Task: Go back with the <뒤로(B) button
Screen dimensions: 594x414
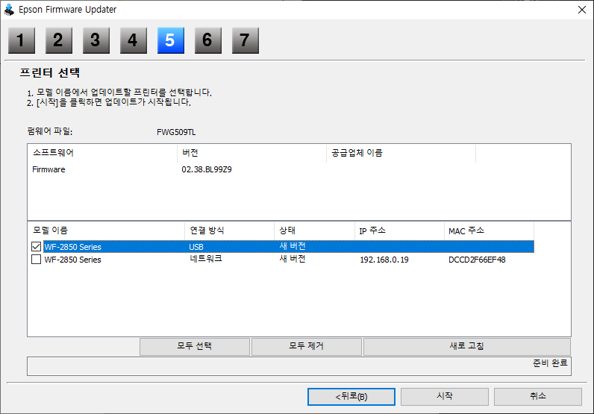Action: point(351,397)
